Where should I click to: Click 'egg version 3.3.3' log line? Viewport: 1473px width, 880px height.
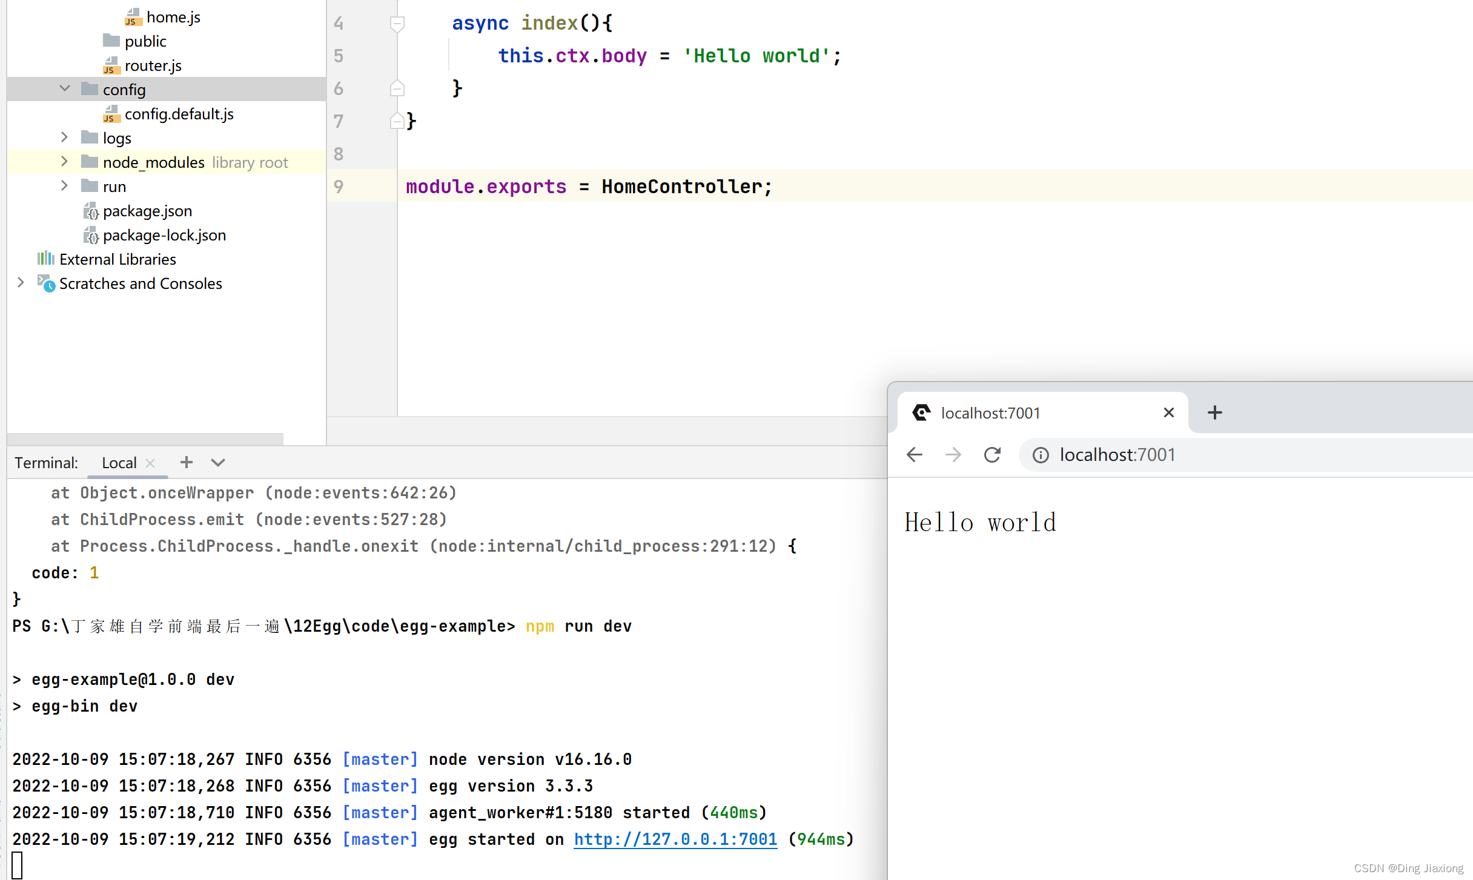click(511, 786)
